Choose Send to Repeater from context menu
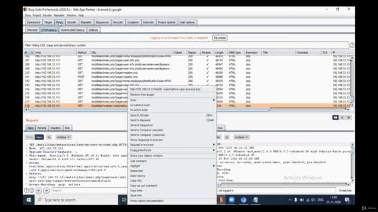 (172, 120)
